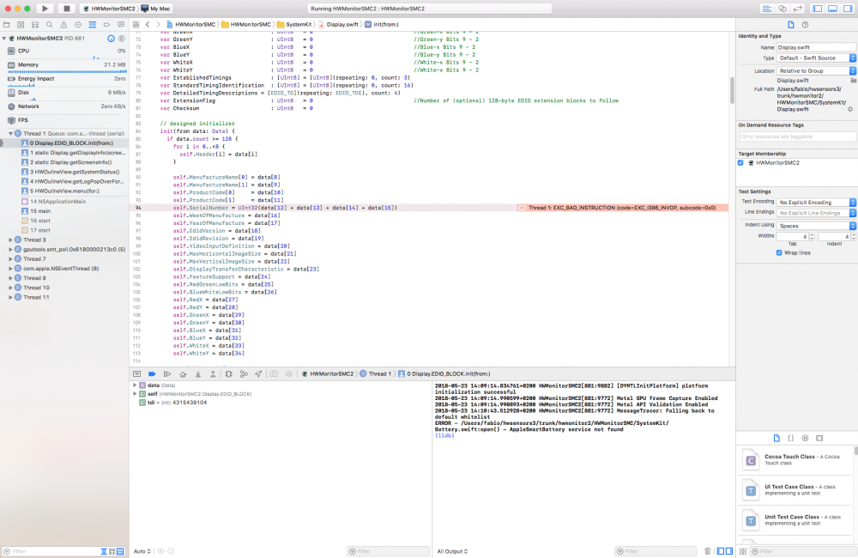Expand Thread 3
The height and width of the screenshot is (558, 858).
click(x=10, y=240)
